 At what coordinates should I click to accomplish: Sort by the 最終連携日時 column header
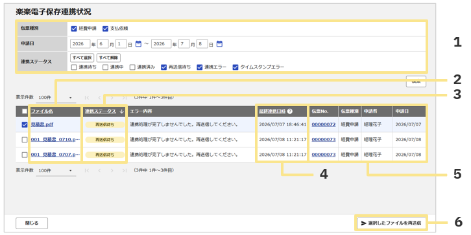[272, 111]
